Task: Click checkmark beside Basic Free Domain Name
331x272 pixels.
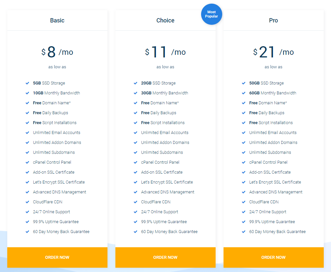Action: [x=27, y=103]
